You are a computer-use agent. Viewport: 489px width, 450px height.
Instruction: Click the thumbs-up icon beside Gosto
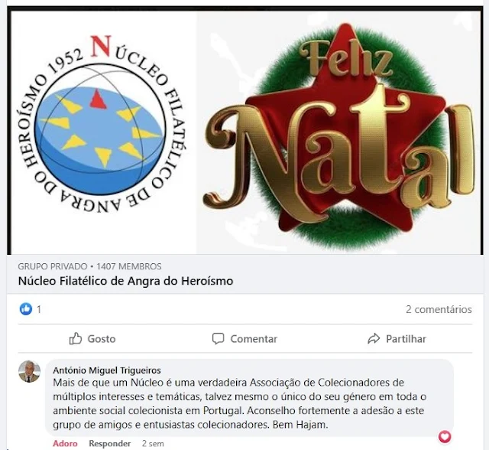(76, 338)
